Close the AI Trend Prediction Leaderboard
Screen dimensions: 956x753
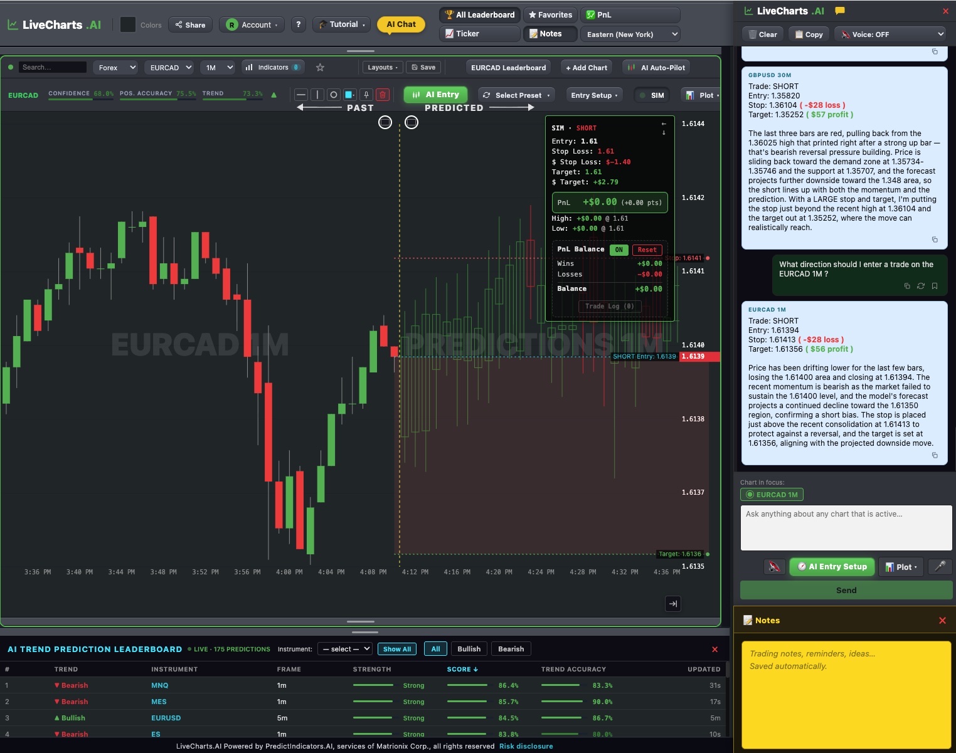[714, 649]
